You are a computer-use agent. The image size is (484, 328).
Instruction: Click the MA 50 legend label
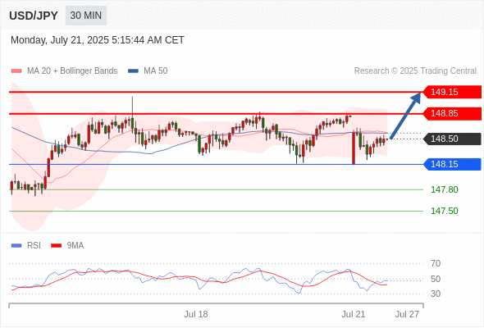click(x=156, y=71)
